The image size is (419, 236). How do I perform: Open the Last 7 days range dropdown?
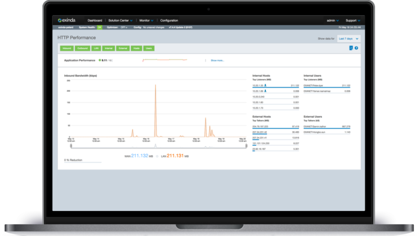coord(349,39)
